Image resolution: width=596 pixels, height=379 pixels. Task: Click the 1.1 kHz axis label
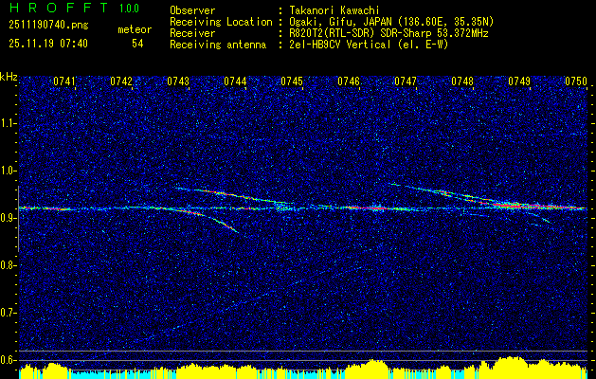pos(9,123)
